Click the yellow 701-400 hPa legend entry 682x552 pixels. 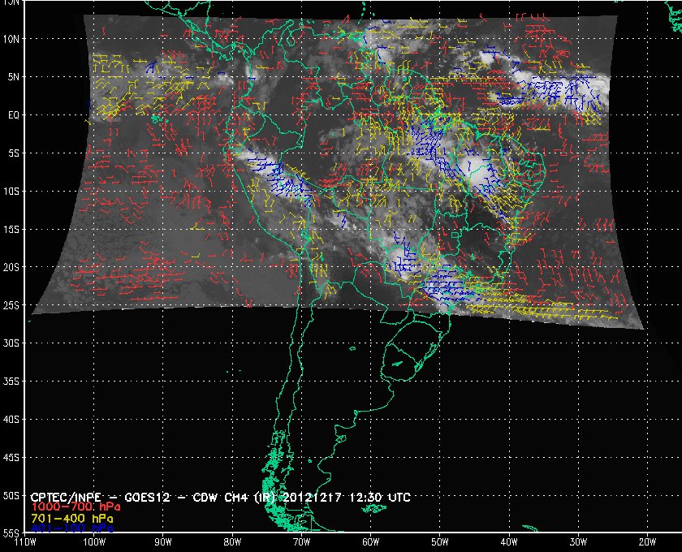[x=71, y=517]
